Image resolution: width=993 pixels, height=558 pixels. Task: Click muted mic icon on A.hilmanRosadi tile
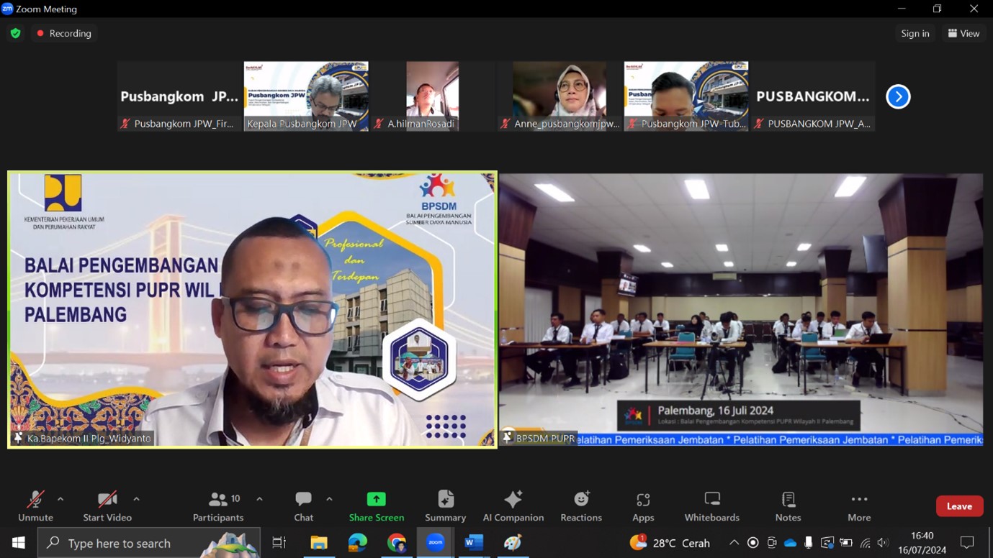coord(379,124)
